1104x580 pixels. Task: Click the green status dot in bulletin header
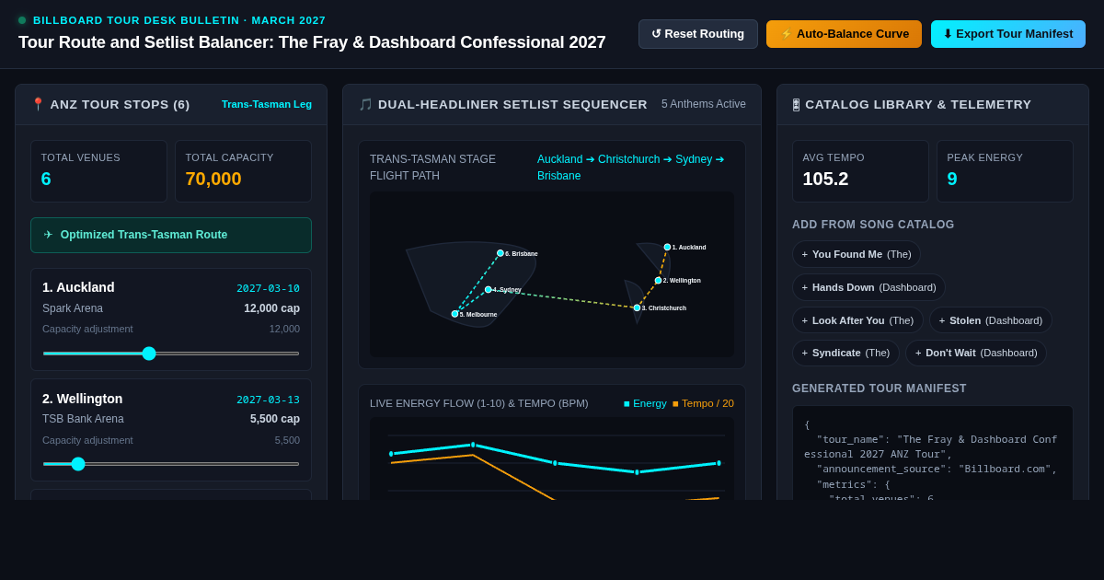[22, 20]
